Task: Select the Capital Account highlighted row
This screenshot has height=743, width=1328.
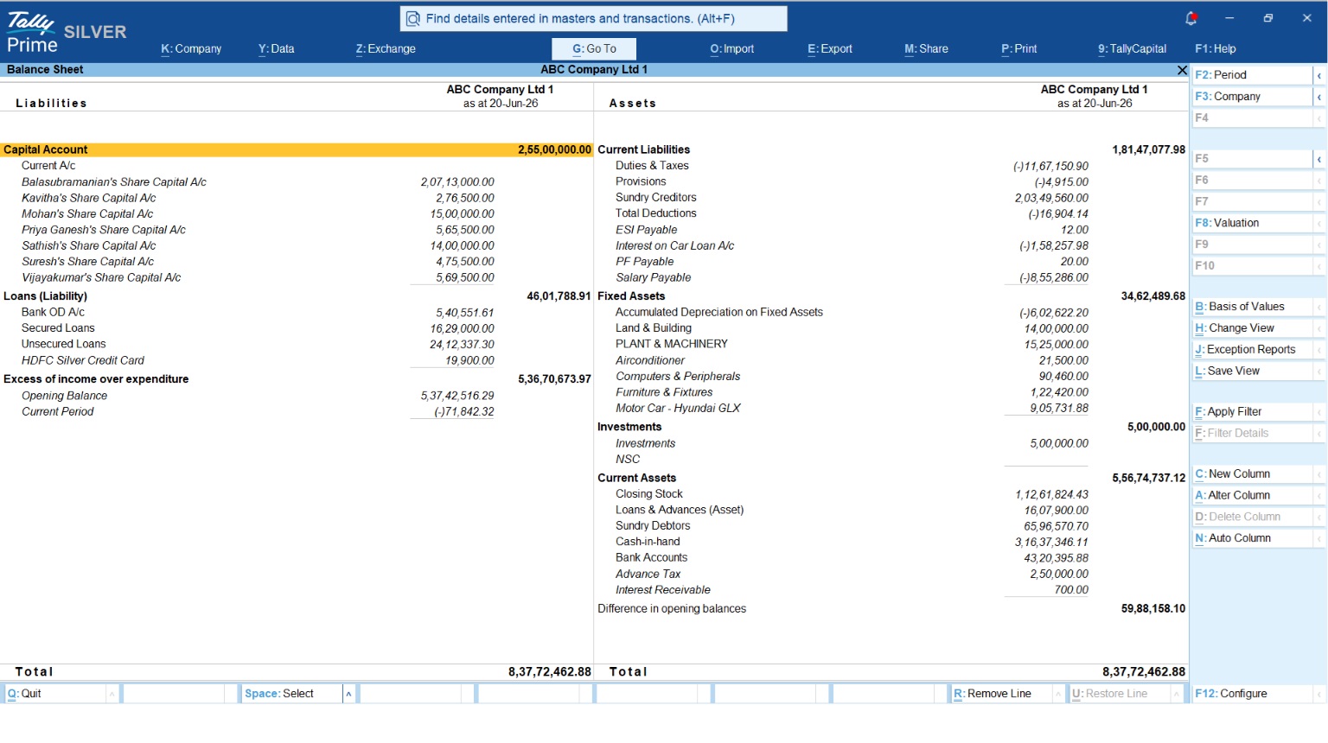Action: (x=297, y=149)
